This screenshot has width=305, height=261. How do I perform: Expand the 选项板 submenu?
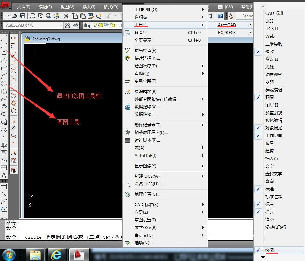(x=165, y=17)
